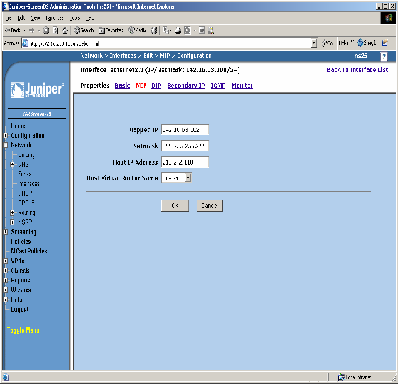Print the page with printer icon
Image resolution: width=398 pixels, height=384 pixels.
tap(178, 31)
